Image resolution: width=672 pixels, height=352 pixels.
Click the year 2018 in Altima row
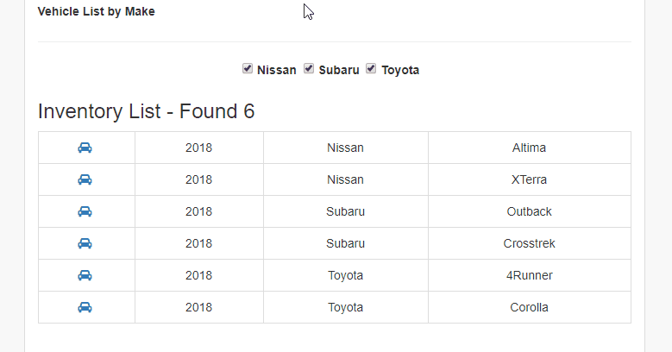coord(199,148)
